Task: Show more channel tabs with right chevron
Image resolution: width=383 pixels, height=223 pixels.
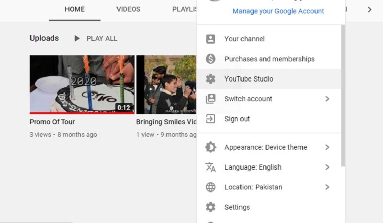Action: 370,10
